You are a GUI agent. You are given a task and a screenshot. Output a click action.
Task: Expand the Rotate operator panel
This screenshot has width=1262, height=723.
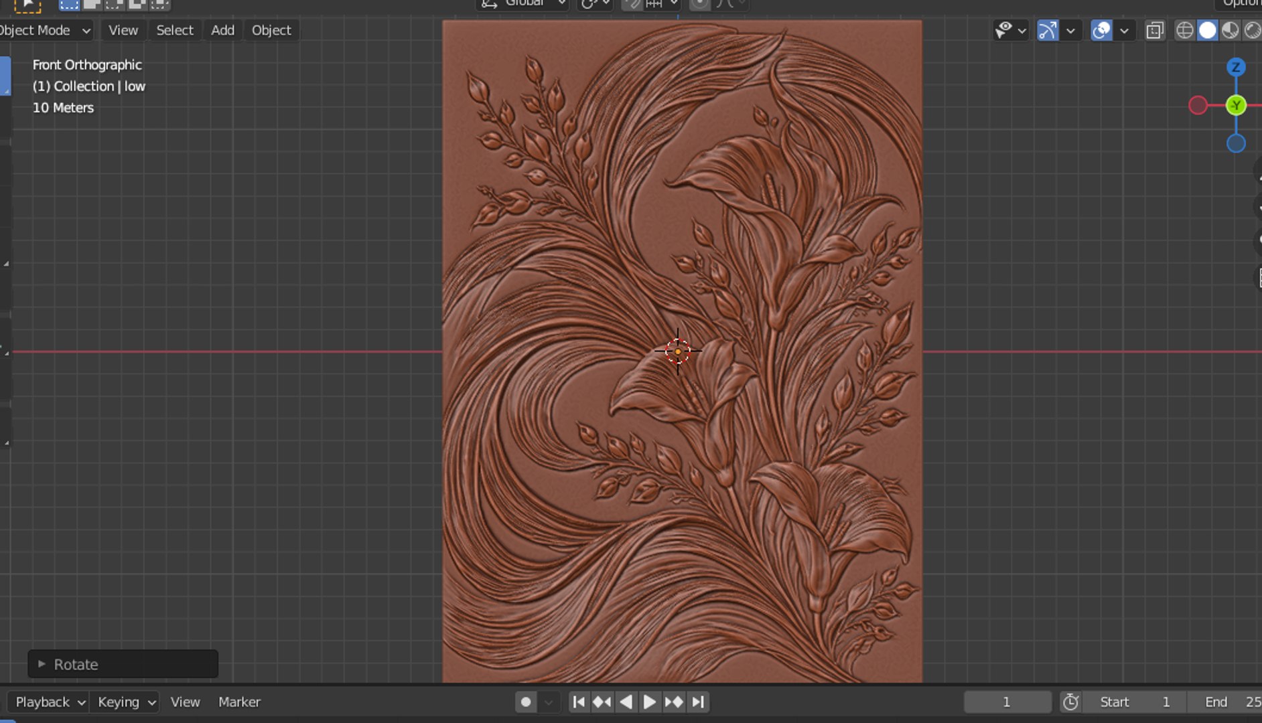(x=123, y=664)
